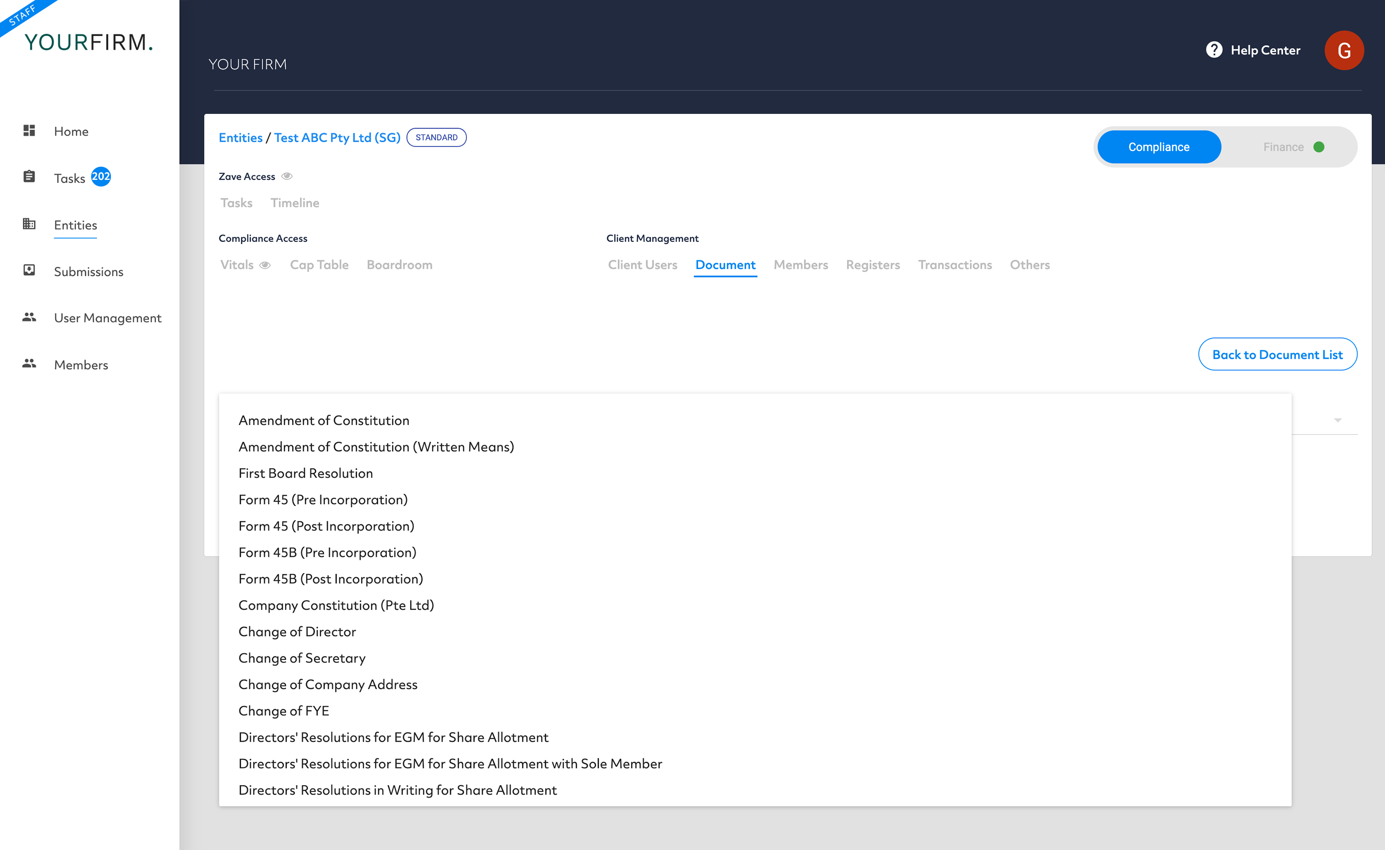Select Amendment of Constitution (Written Means)

pos(755,447)
